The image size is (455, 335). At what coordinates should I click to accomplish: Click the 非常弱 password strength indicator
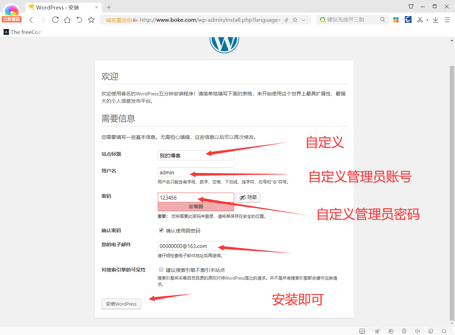point(196,207)
